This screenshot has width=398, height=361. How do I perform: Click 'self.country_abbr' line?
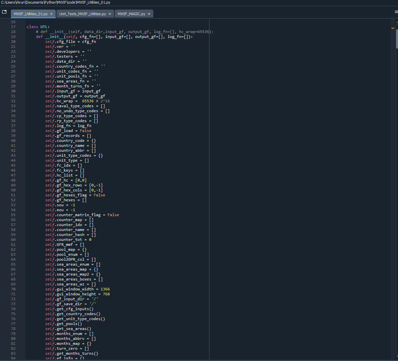(71, 150)
